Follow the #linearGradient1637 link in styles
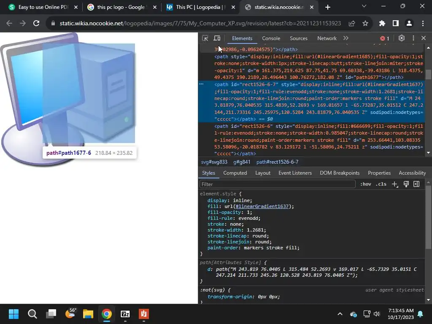 (262, 206)
